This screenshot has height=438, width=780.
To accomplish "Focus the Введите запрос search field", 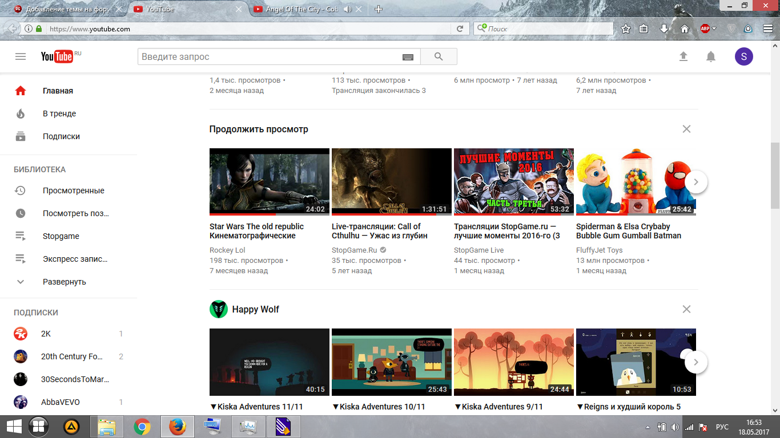I will pos(270,56).
